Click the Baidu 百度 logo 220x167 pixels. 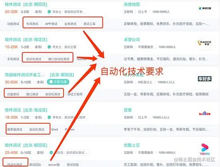coord(204,114)
